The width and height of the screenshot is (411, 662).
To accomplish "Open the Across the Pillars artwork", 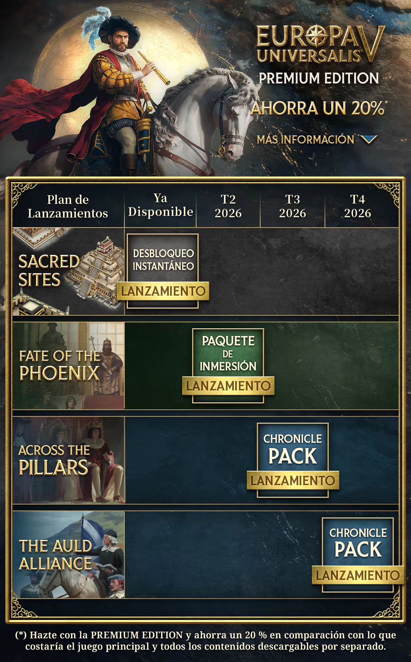I will (x=68, y=460).
